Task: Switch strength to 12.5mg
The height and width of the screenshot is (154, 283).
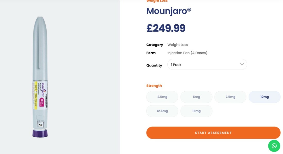Action: tap(162, 111)
